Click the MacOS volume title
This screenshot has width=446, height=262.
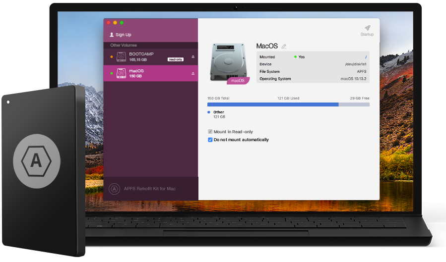(x=267, y=46)
